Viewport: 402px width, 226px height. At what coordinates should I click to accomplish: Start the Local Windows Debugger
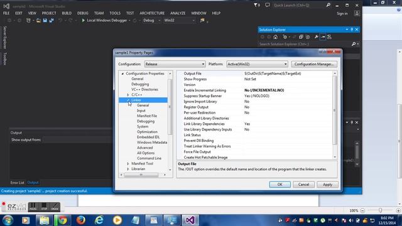(105, 20)
